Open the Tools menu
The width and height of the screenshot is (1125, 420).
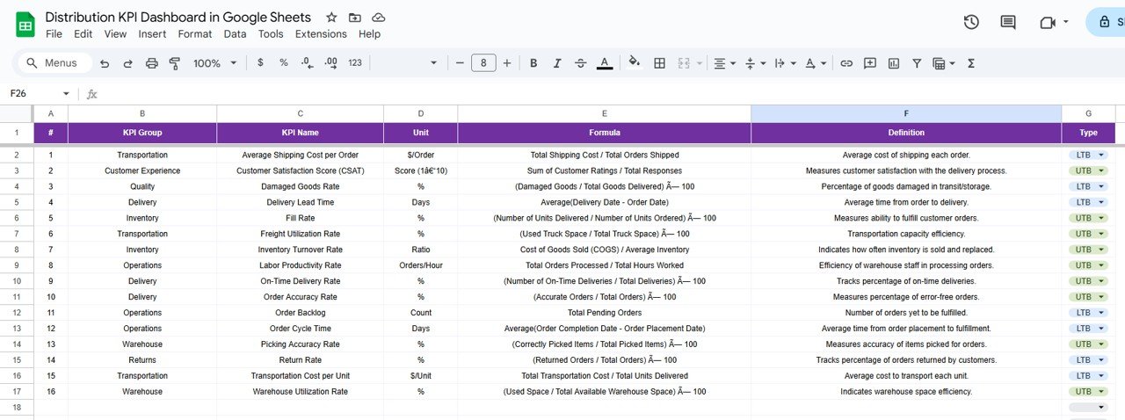tap(271, 34)
